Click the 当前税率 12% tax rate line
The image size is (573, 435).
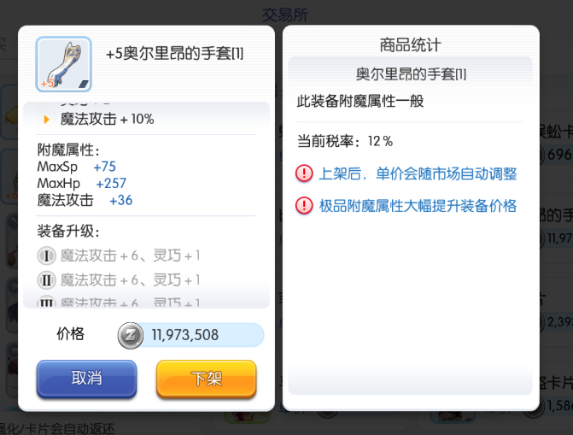345,140
